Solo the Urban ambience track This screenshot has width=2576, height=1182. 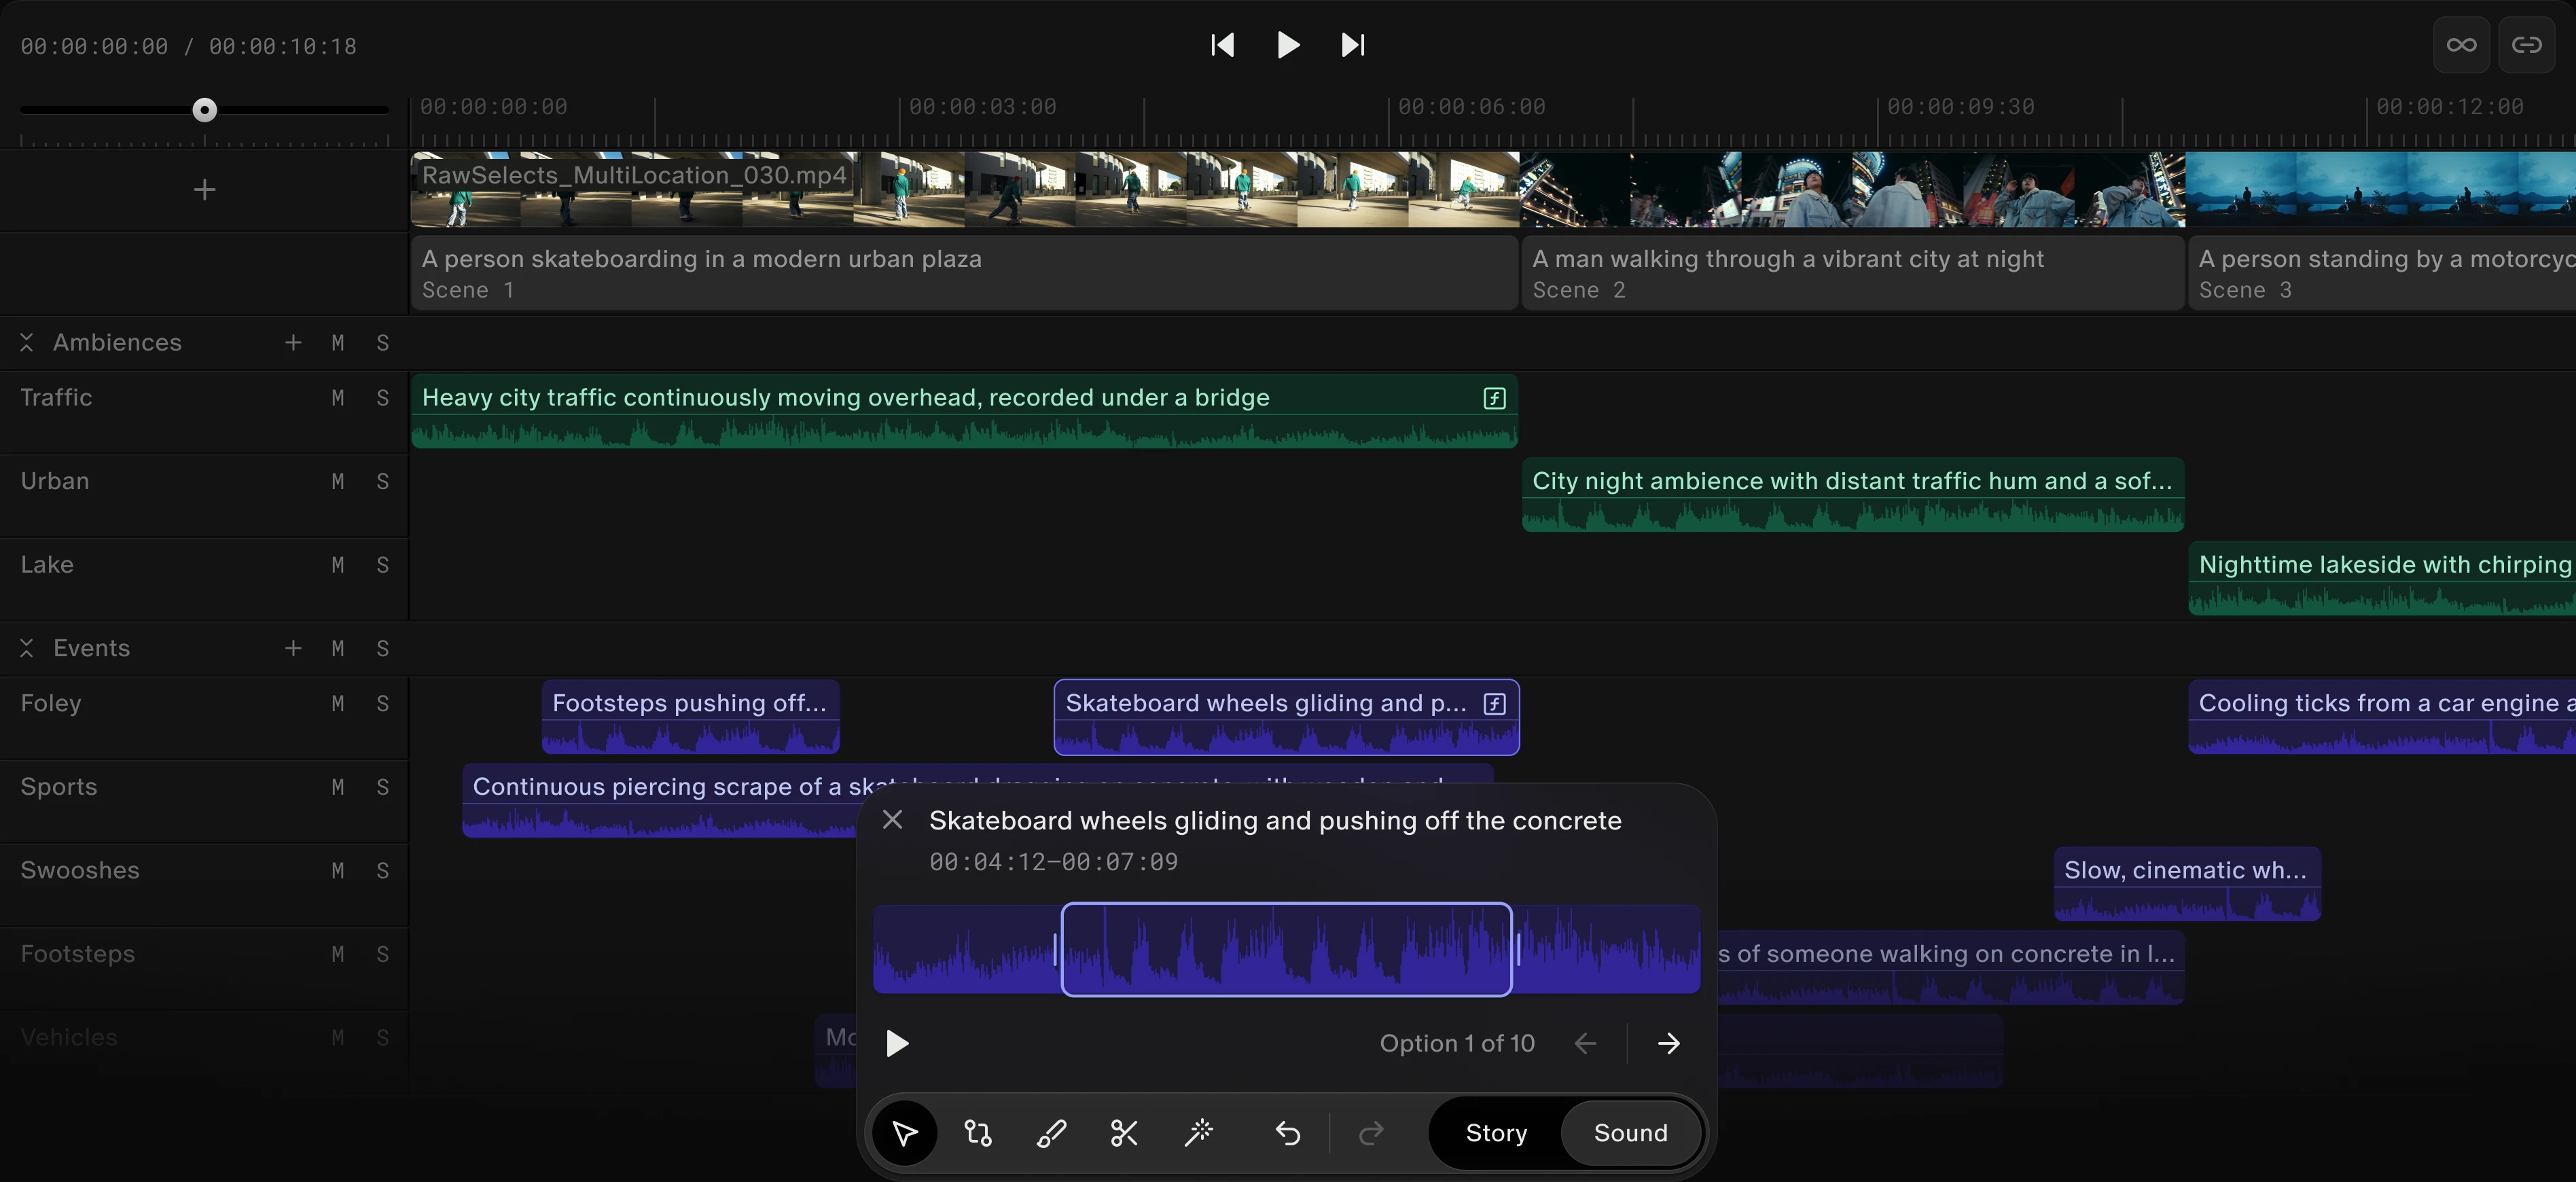[383, 481]
